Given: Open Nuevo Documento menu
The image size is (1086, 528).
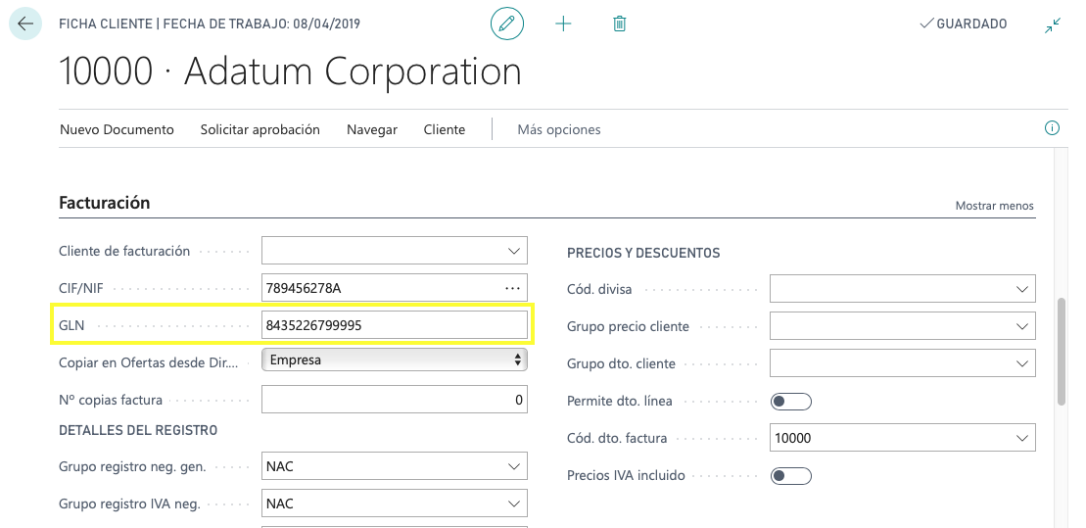Looking at the screenshot, I should (118, 129).
